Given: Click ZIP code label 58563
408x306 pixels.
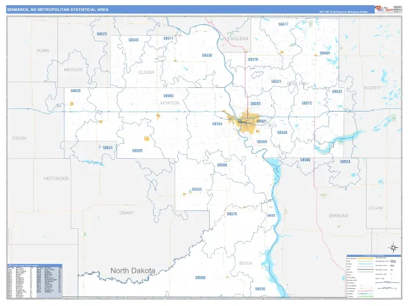Looking at the screenshot, I should point(168,96).
